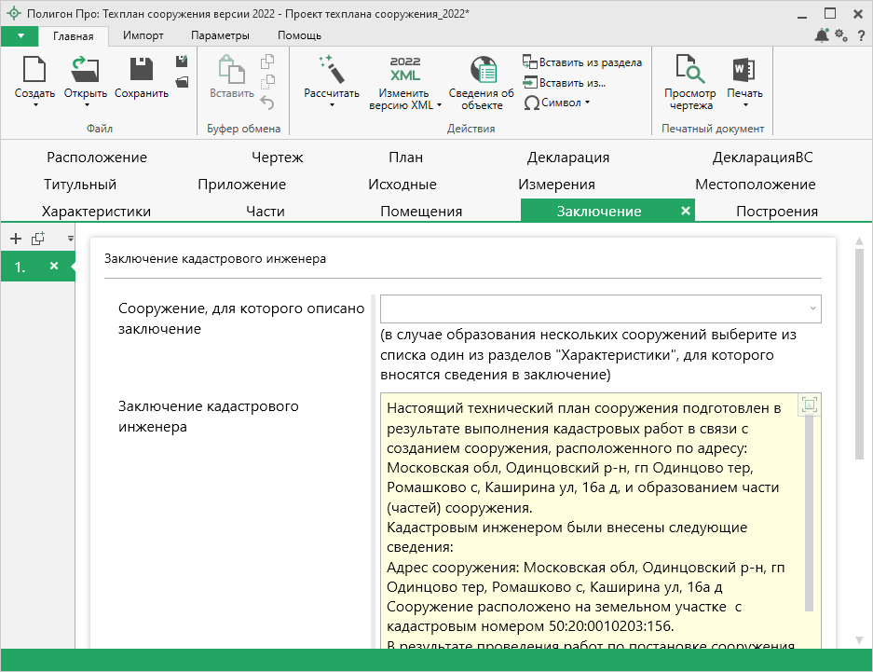This screenshot has width=873, height=672.
Task: Open the Местоположение section tab
Action: coord(755,185)
